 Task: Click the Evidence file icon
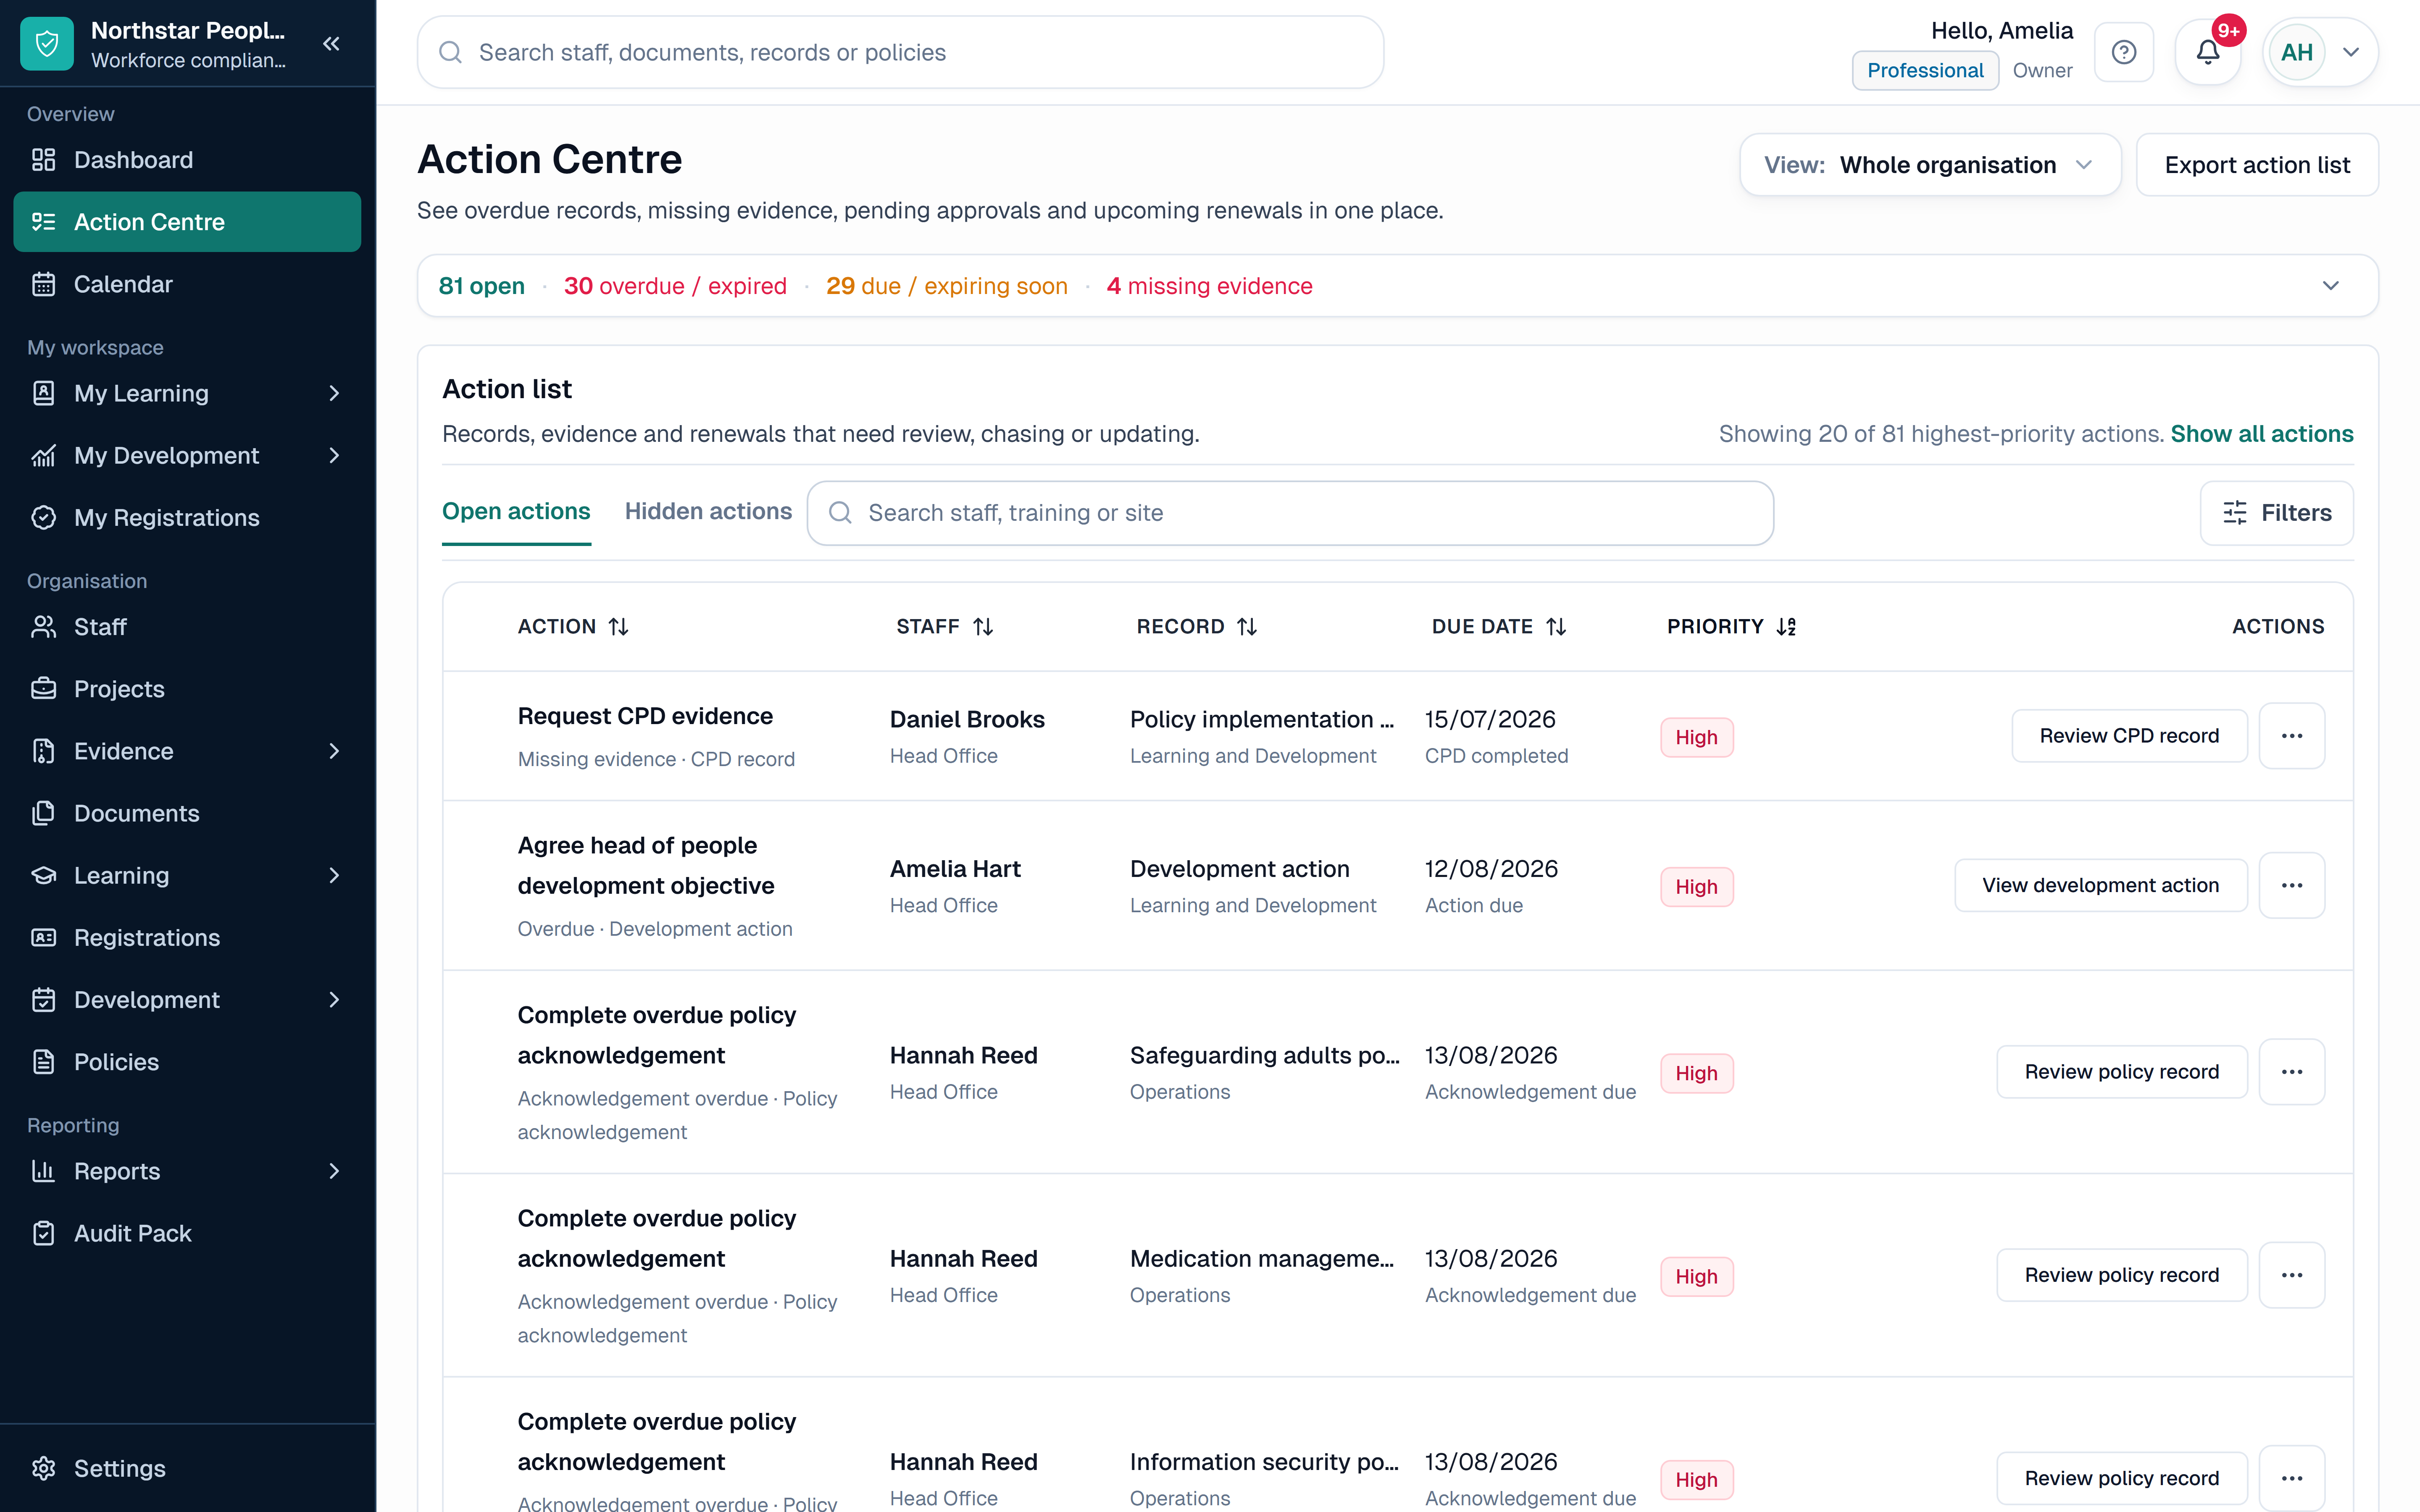[x=44, y=751]
